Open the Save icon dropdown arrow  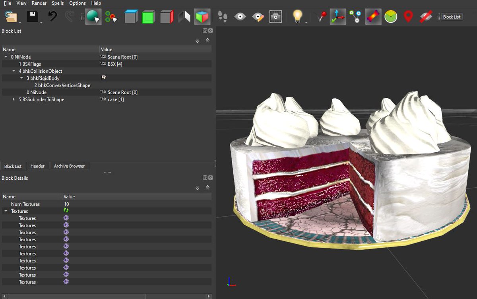[x=41, y=22]
